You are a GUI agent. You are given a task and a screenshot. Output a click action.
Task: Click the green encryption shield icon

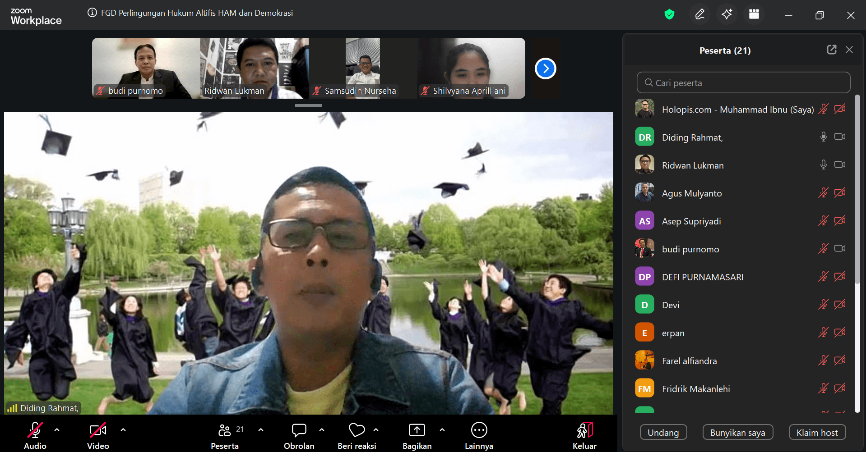click(x=669, y=14)
